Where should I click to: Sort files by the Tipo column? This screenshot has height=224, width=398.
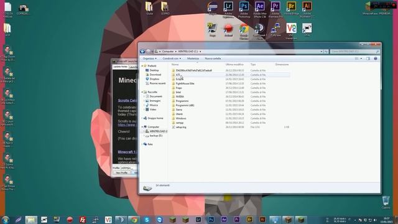[253, 65]
